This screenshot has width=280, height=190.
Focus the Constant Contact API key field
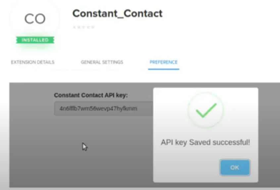point(104,109)
